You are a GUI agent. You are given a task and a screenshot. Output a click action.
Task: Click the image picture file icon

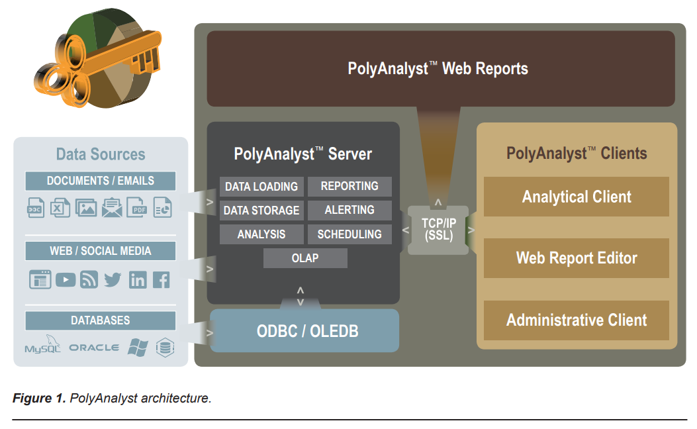pos(86,208)
